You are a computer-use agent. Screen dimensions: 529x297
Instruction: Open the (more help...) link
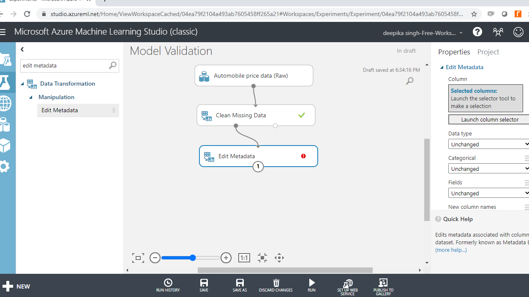pyautogui.click(x=451, y=250)
